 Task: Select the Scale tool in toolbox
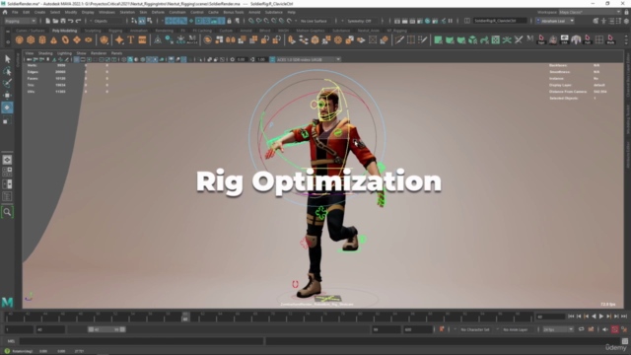(7, 120)
